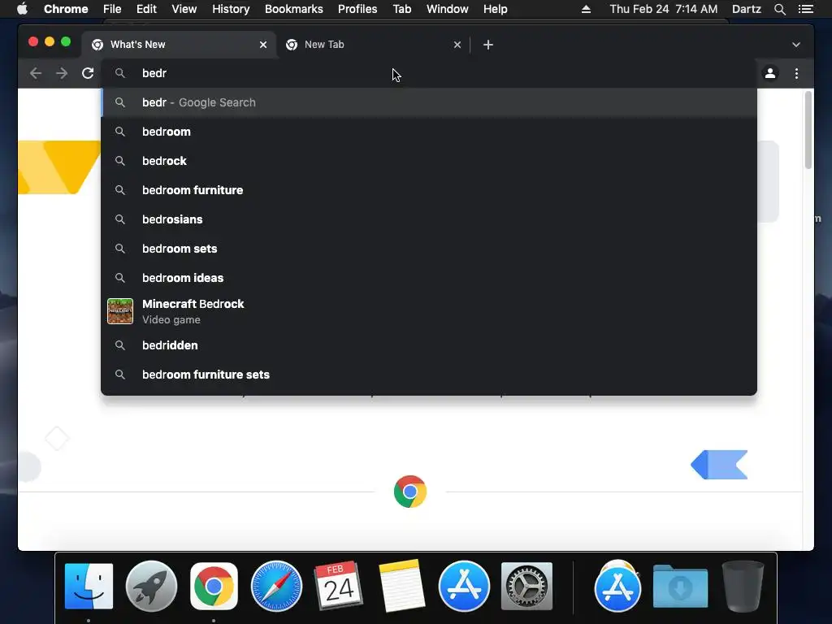
Task: Open Finder from the Dock
Action: coord(89,587)
